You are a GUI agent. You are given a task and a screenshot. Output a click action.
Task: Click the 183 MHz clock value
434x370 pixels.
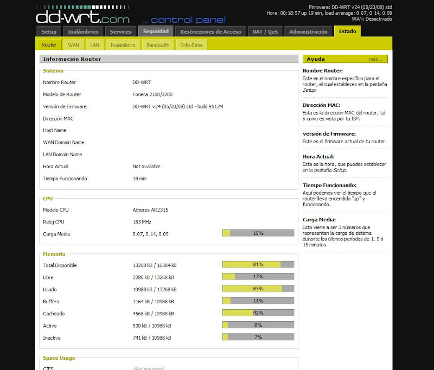pos(142,222)
